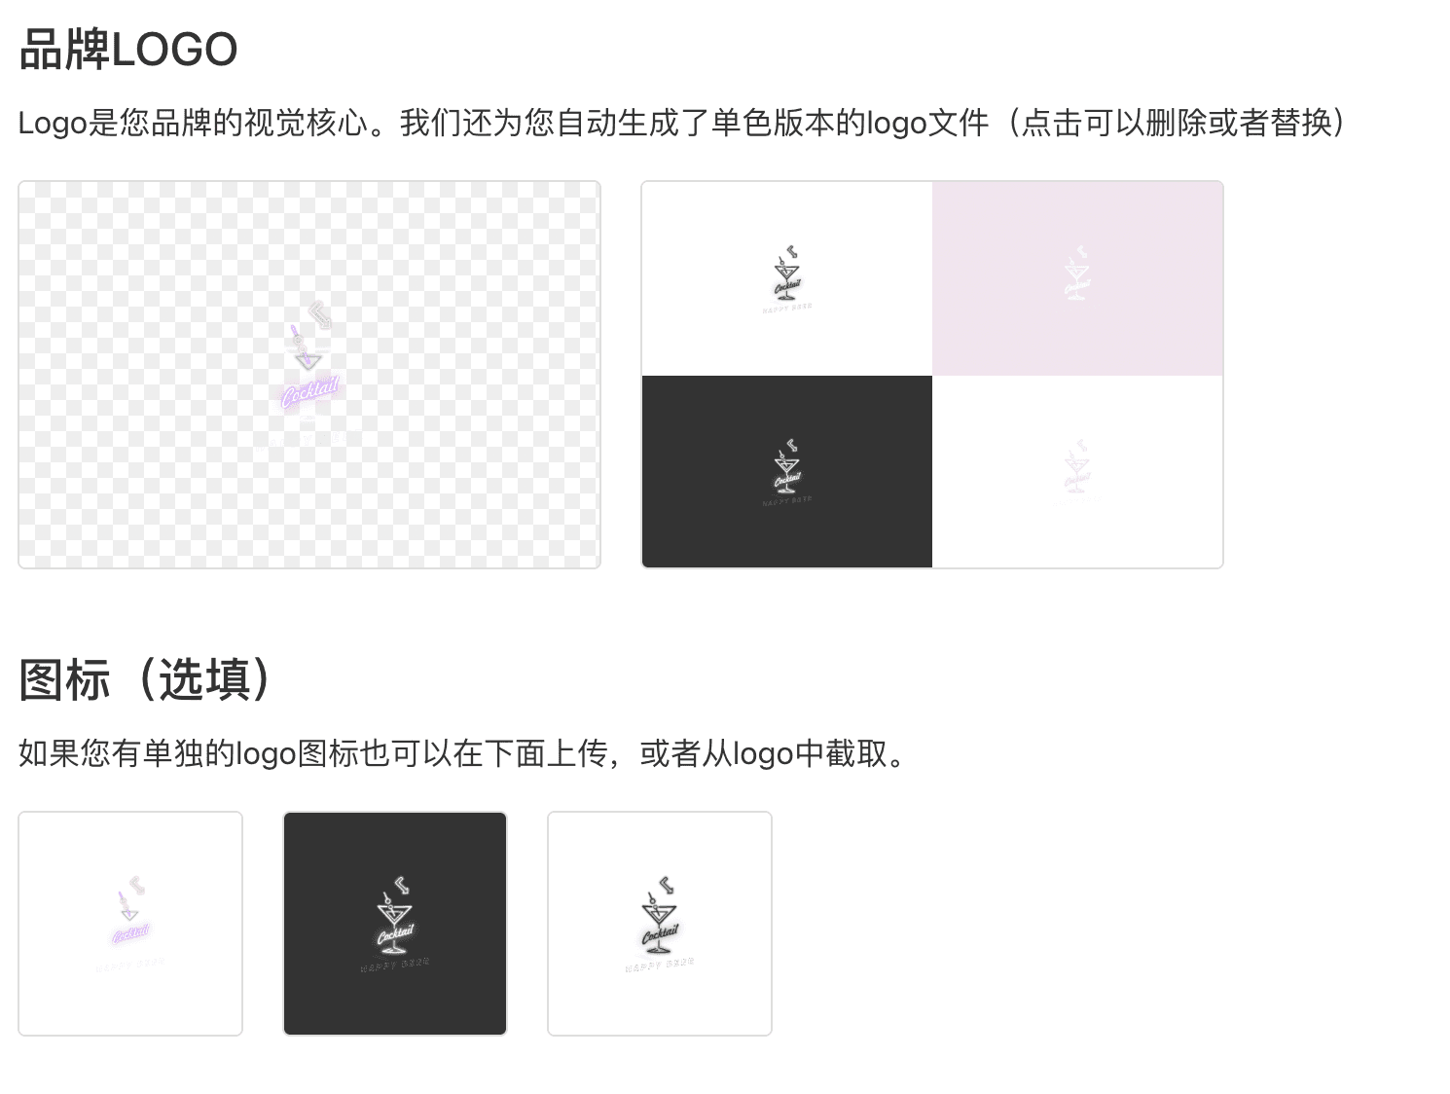Select the white logo on pink quadrant

(x=1077, y=278)
